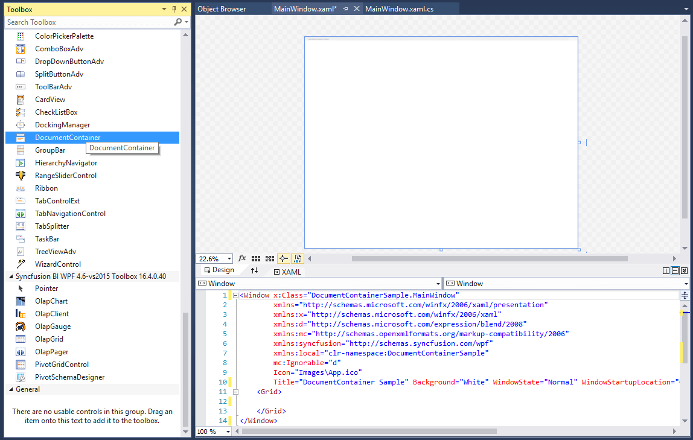Screen dimensions: 693x440
Task: Click the DockingManager icon in Toolbox
Action: click(20, 124)
